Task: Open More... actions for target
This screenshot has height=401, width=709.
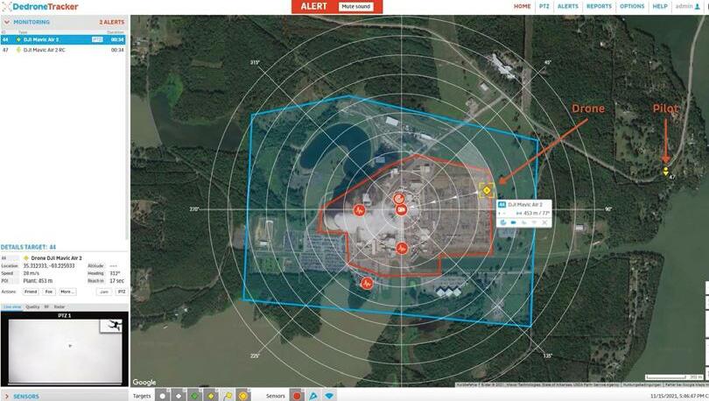Action: pyautogui.click(x=67, y=292)
